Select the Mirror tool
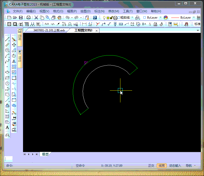204x176 pixels. [14, 61]
